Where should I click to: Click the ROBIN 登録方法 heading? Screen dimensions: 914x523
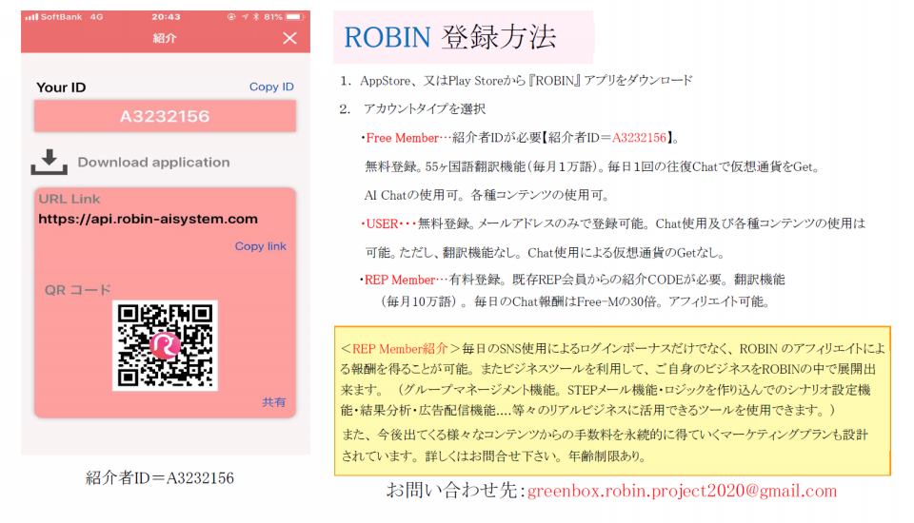[450, 37]
